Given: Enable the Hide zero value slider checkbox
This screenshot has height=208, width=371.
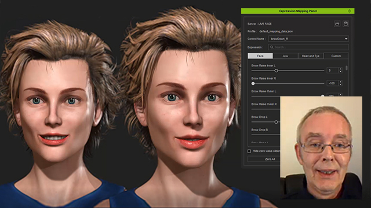Looking at the screenshot, I should 249,151.
